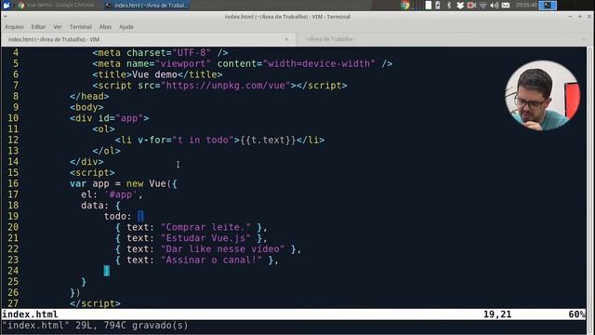Click the {{t.text}} interpolation
Image resolution: width=595 pixels, height=335 pixels.
[268, 141]
